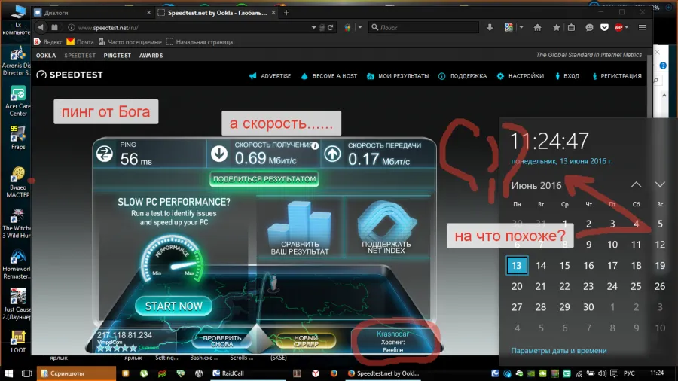The image size is (678, 381).
Task: Open the URL history dropdown arrow
Action: coord(314,27)
